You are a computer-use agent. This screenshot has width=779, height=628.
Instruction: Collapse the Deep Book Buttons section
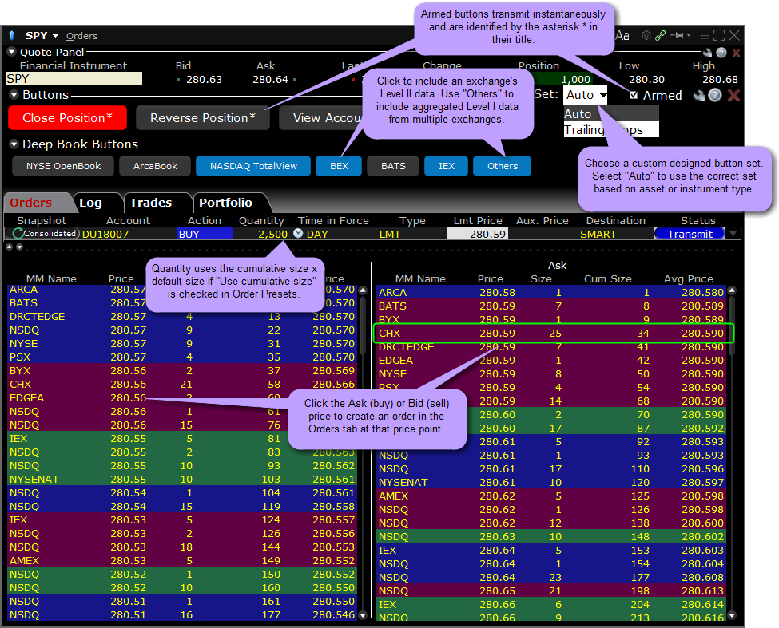(x=14, y=144)
